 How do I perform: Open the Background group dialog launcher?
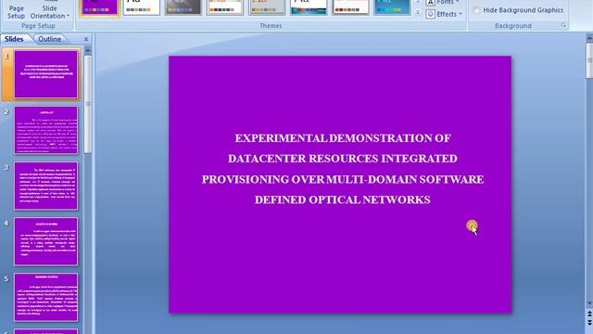(563, 26)
